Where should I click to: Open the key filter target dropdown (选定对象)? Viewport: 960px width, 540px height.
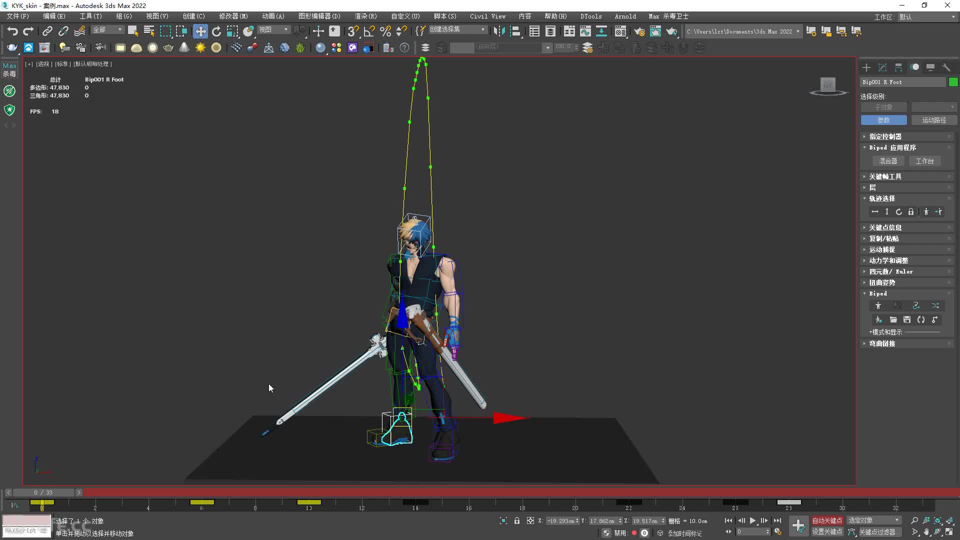pyautogui.click(x=874, y=520)
